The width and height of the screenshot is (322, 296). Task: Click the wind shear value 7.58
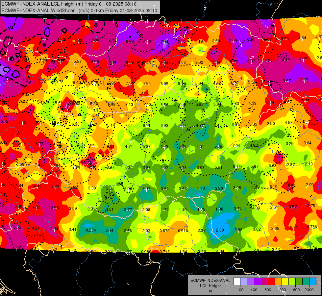[x=182, y=105]
